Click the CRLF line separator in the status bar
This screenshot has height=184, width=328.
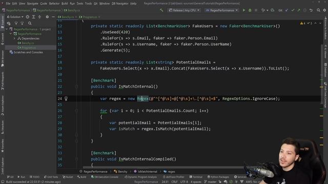[174, 182]
